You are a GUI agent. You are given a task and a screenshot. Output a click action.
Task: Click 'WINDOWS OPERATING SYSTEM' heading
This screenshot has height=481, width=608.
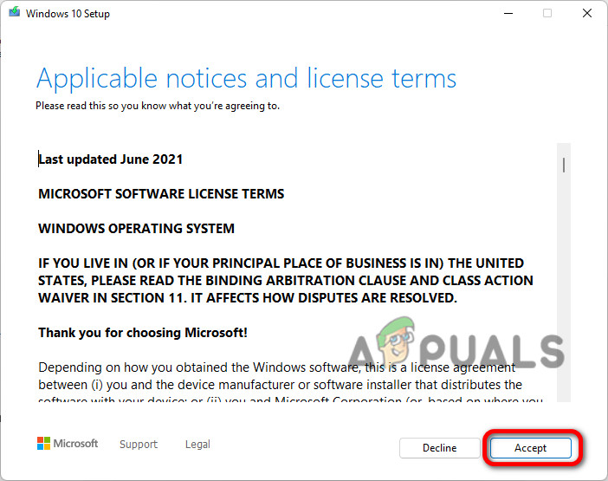pos(137,229)
